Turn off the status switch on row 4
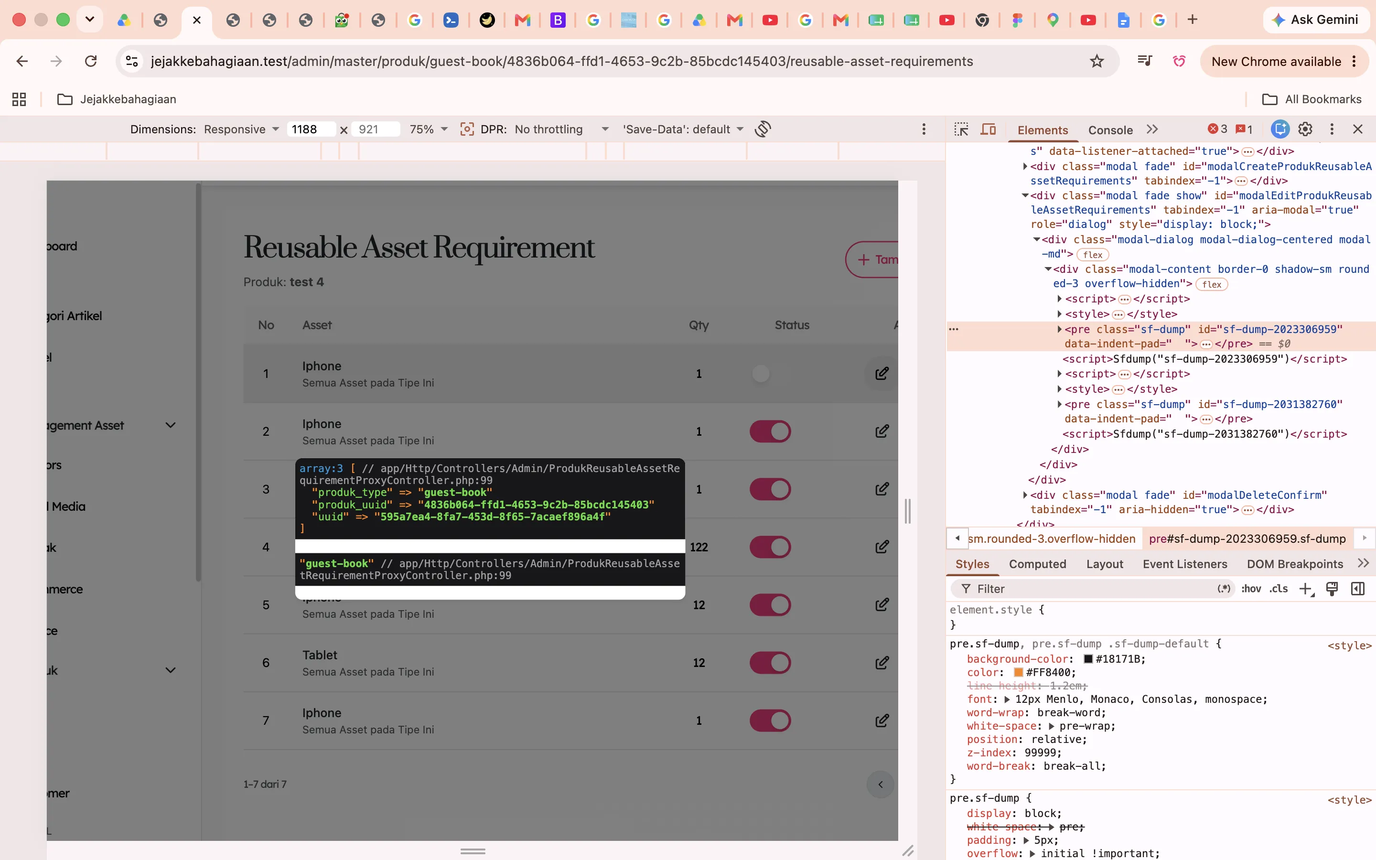The width and height of the screenshot is (1376, 860). coord(771,547)
